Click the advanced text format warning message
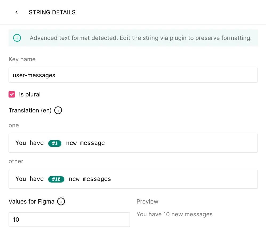266x235 pixels. pos(140,38)
